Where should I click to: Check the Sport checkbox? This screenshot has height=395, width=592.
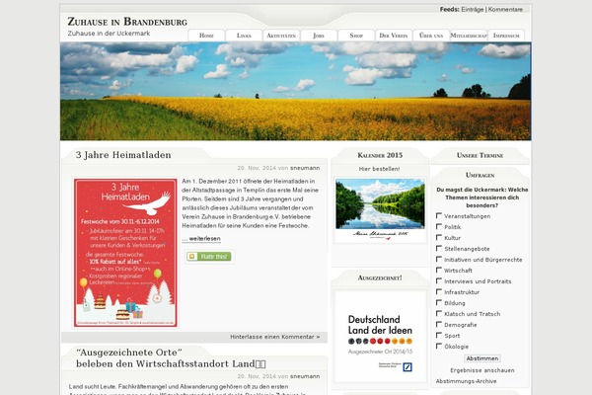[439, 336]
